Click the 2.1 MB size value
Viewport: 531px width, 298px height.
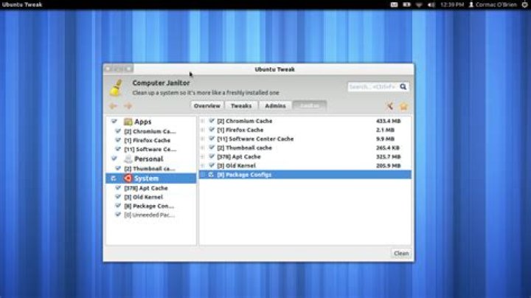[x=385, y=130]
